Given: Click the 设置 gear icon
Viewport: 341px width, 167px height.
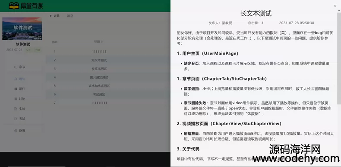Looking at the screenshot, I should (x=16, y=131).
